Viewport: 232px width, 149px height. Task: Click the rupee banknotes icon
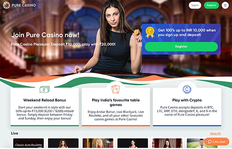tap(45, 89)
